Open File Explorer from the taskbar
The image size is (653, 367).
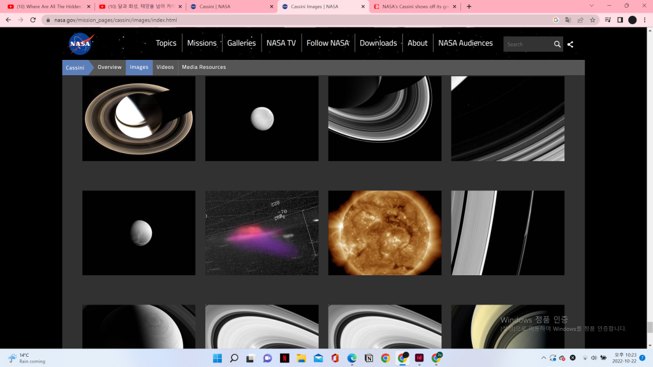tap(301, 358)
